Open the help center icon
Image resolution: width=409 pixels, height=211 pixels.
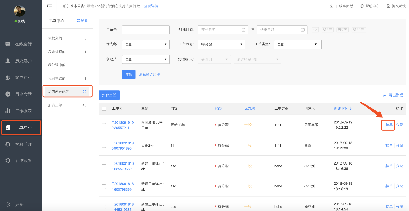click(x=362, y=6)
